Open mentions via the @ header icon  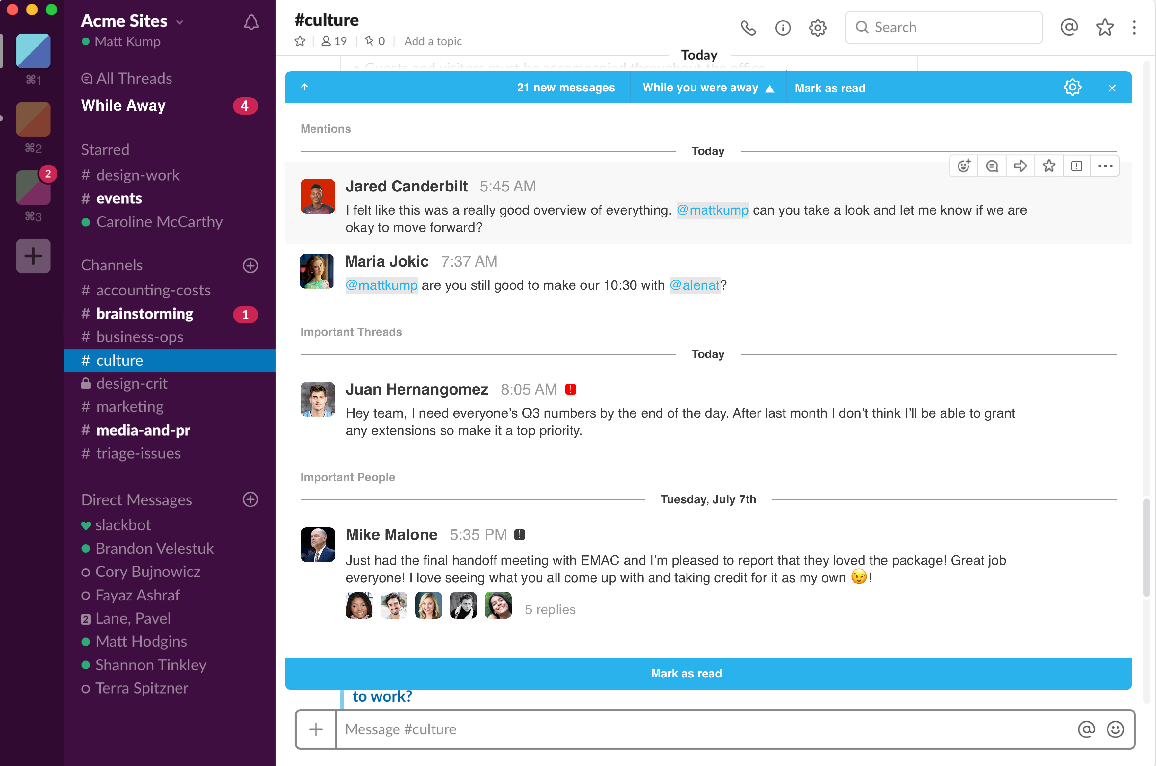(x=1069, y=27)
